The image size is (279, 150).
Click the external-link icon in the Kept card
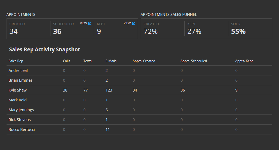[x=134, y=23]
